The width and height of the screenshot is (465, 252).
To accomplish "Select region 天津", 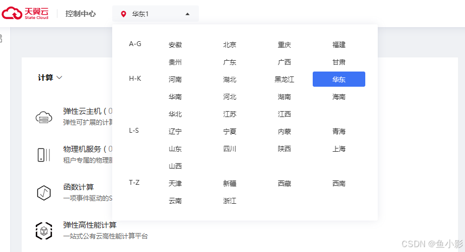I will tap(175, 184).
